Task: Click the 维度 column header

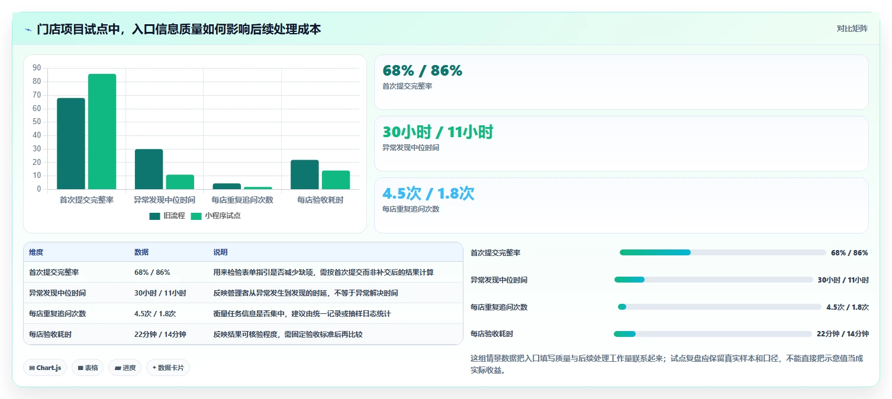Action: 36,252
